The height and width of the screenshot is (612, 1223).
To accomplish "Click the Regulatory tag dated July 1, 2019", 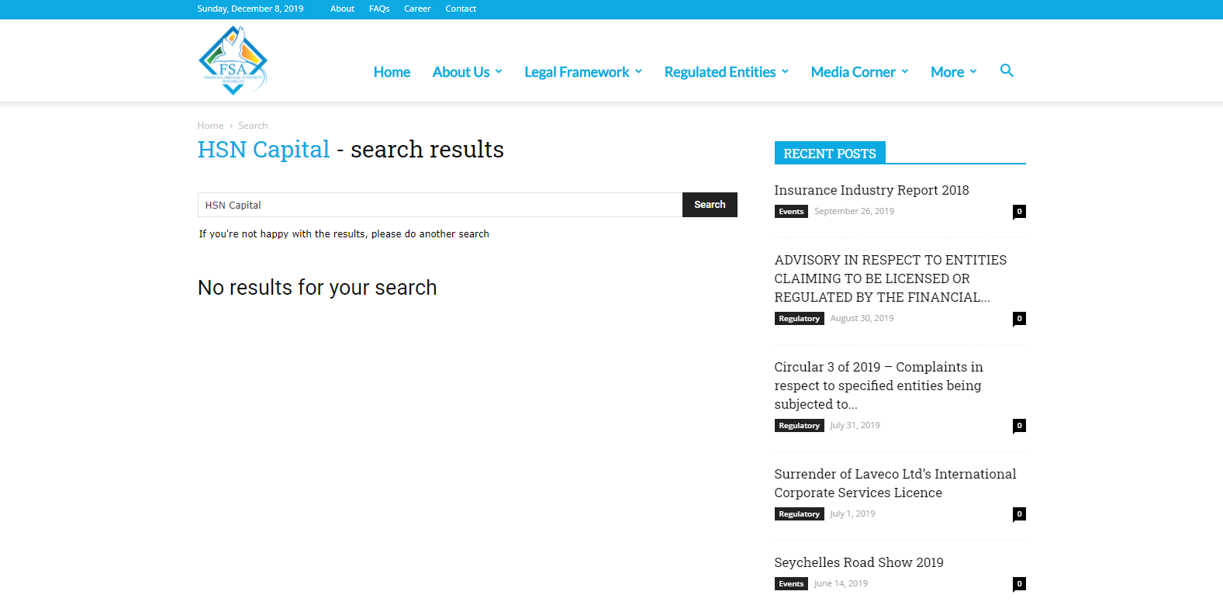I will click(x=799, y=514).
